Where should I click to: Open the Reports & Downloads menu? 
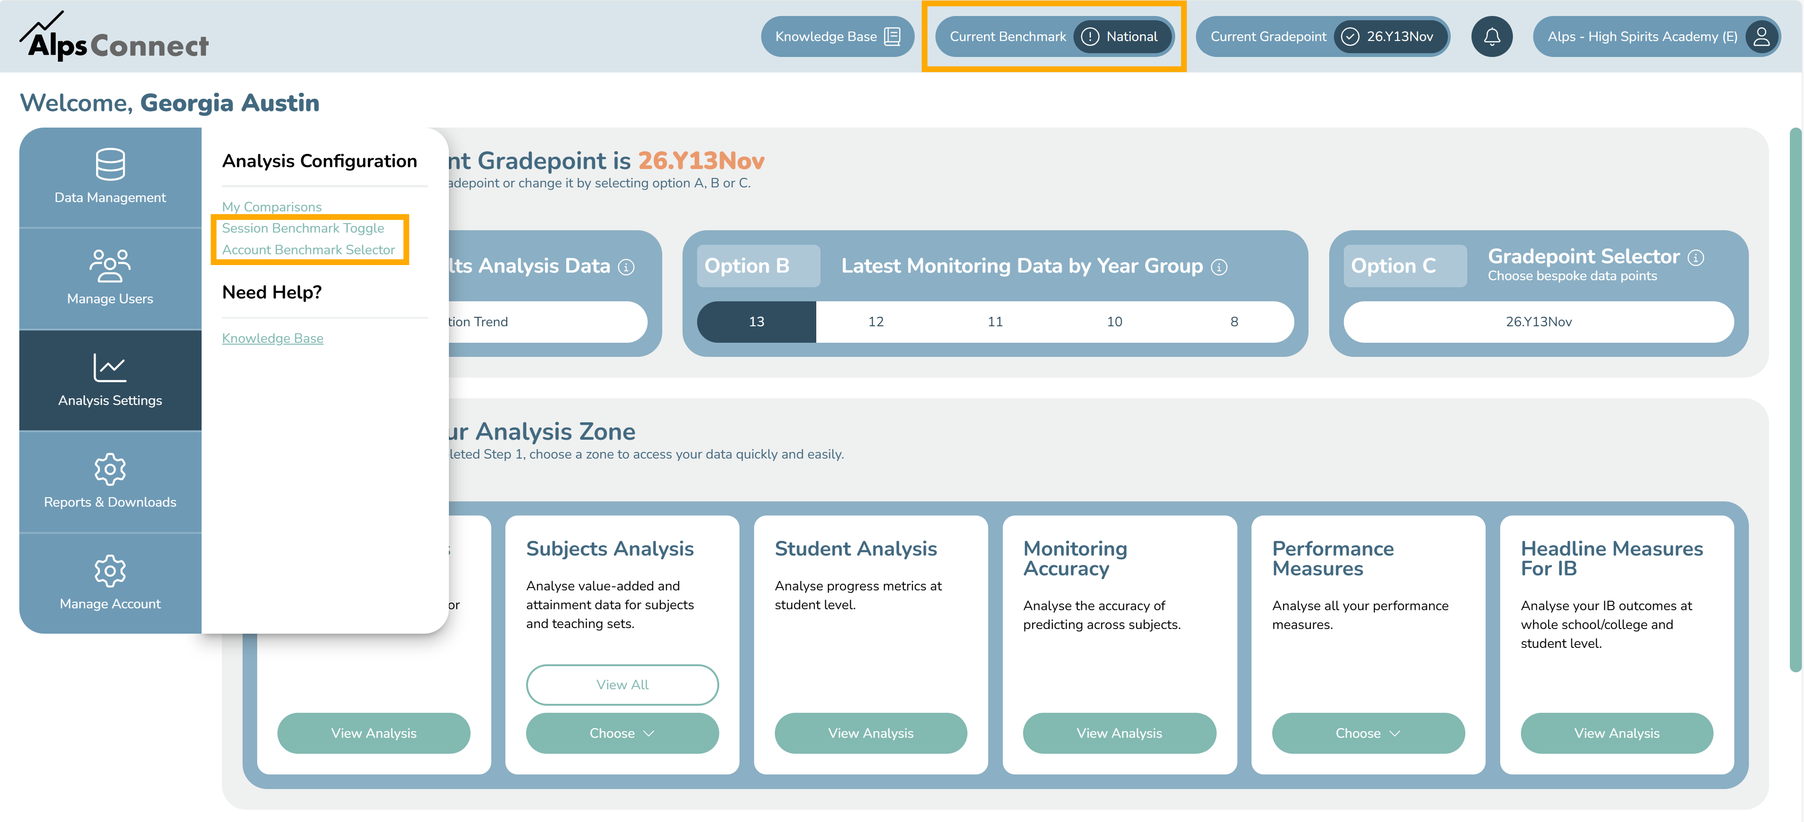click(x=110, y=482)
